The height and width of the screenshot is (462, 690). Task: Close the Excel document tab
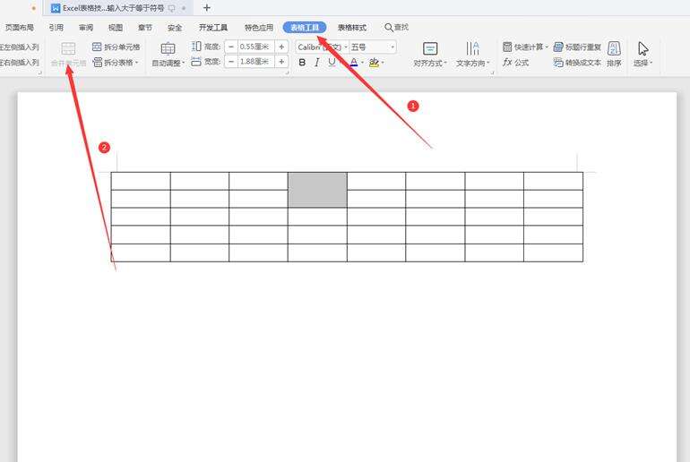click(x=184, y=8)
